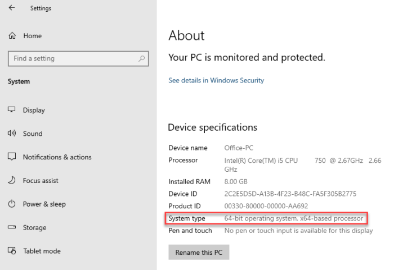
Task: Click the Product ID value text
Action: [266, 206]
